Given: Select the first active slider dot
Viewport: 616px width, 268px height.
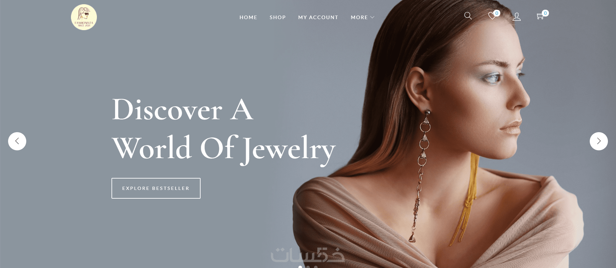Looking at the screenshot, I should (300, 267).
